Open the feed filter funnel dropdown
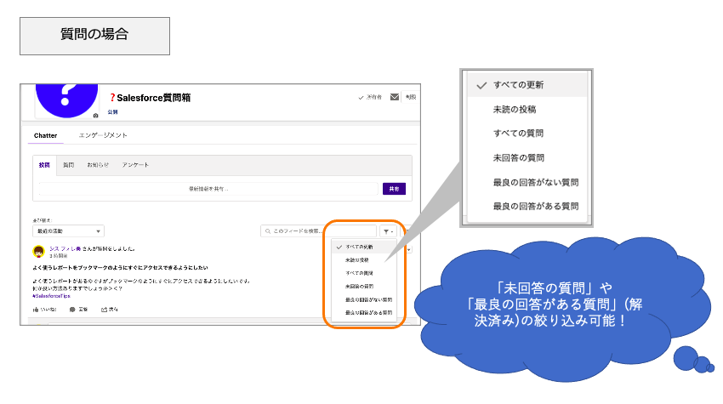Image resolution: width=723 pixels, height=404 pixels. pyautogui.click(x=388, y=231)
